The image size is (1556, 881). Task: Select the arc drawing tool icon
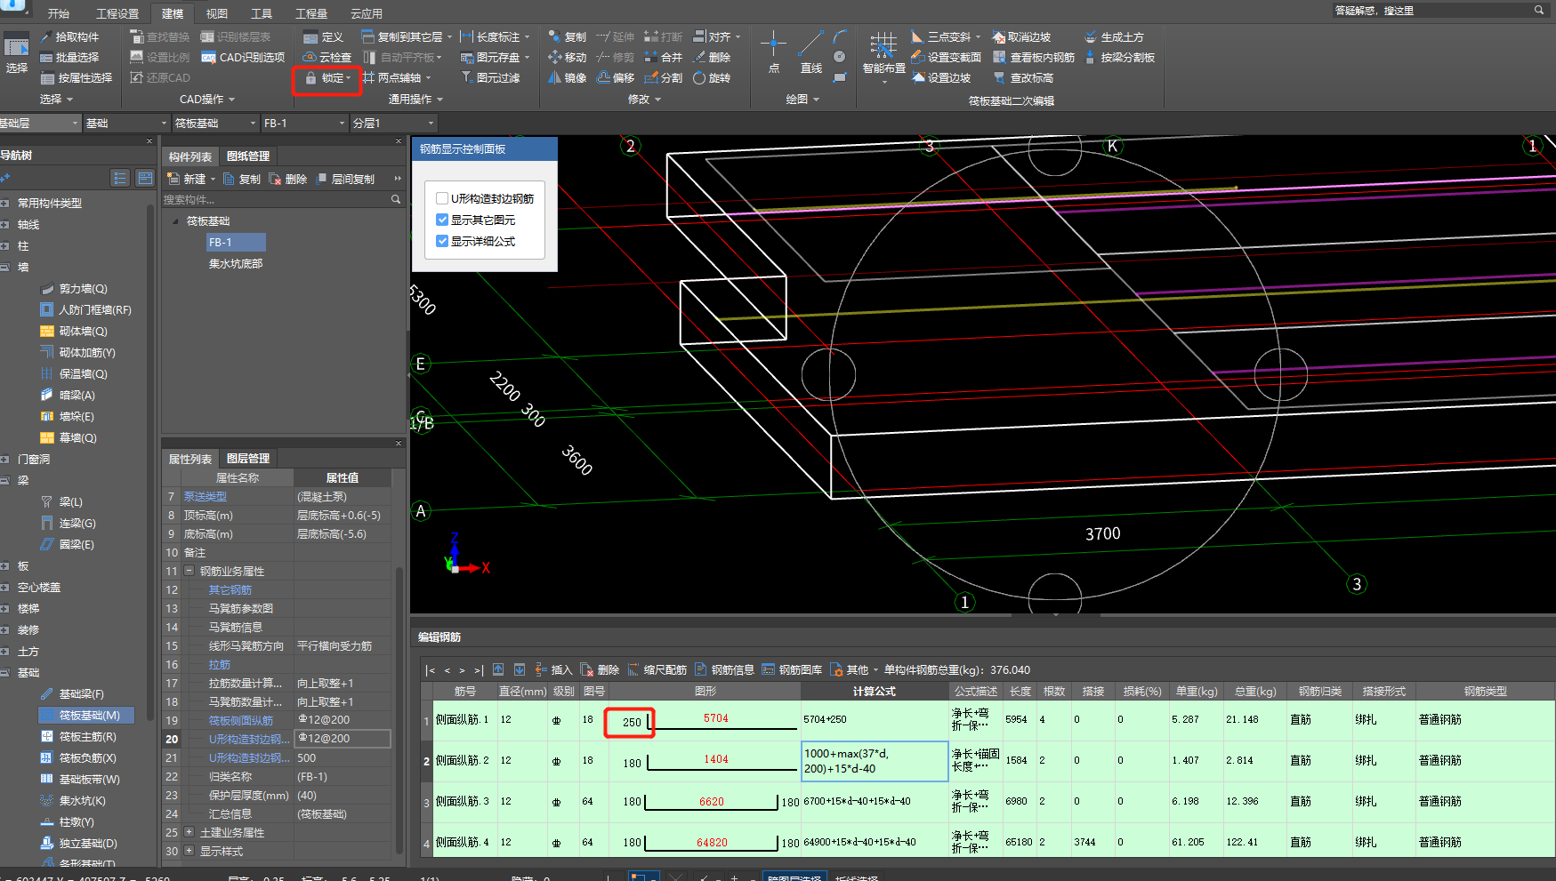click(839, 37)
